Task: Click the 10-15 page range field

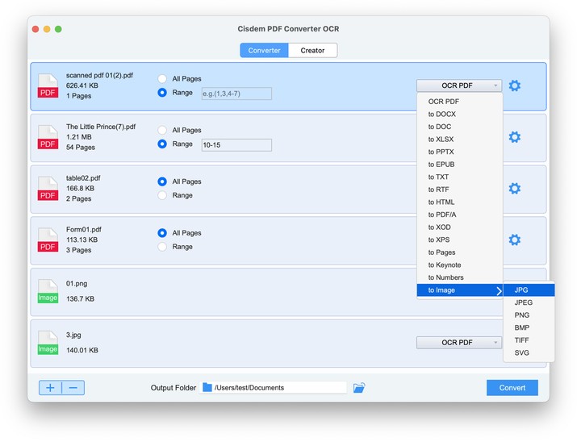Action: click(238, 146)
